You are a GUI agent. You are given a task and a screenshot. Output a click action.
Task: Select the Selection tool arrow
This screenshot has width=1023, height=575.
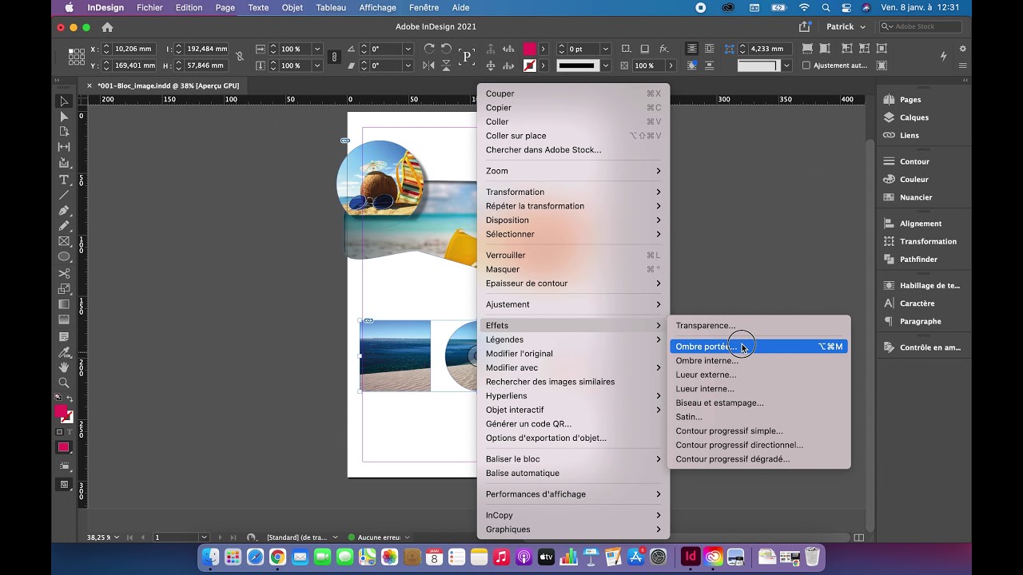(x=64, y=101)
